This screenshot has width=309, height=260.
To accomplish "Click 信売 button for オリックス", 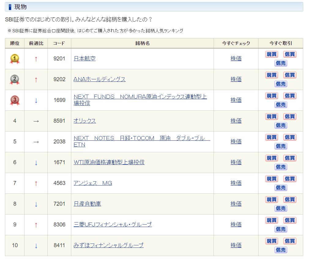I will 281,125.
